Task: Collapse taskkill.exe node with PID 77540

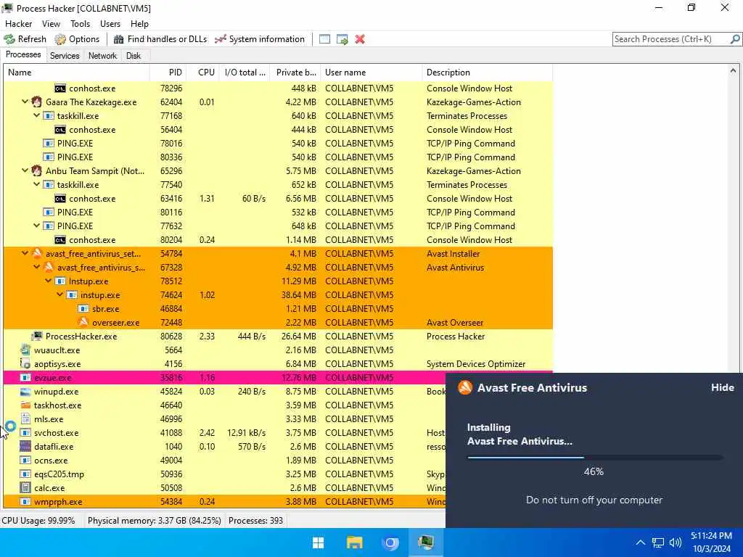Action: pyautogui.click(x=36, y=185)
